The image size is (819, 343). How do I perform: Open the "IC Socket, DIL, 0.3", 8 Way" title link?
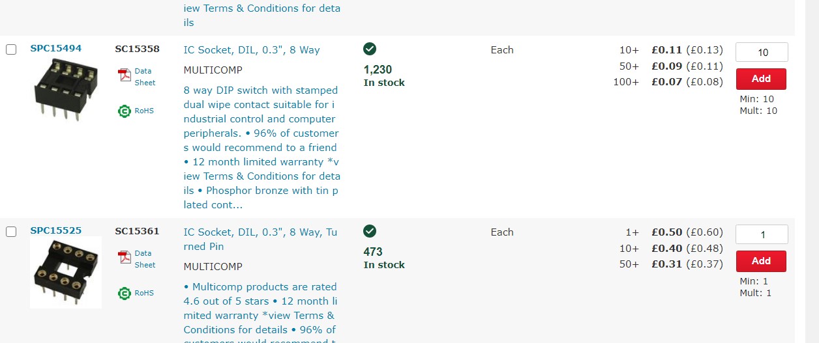coord(252,50)
